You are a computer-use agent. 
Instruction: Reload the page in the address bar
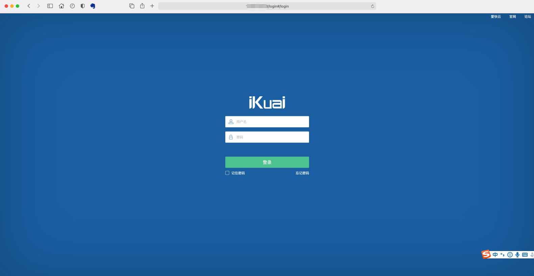372,6
